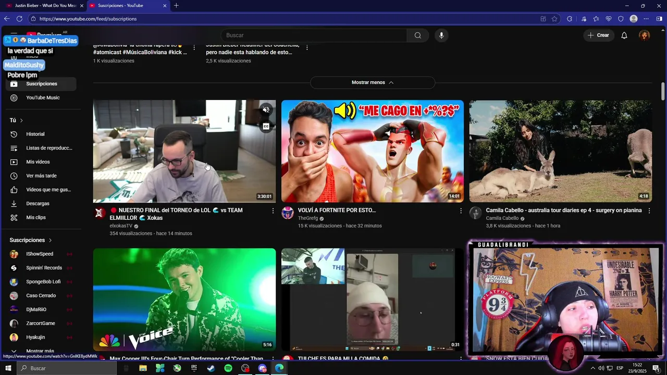Image resolution: width=667 pixels, height=375 pixels.
Task: Go back with browser back arrow
Action: [7, 19]
